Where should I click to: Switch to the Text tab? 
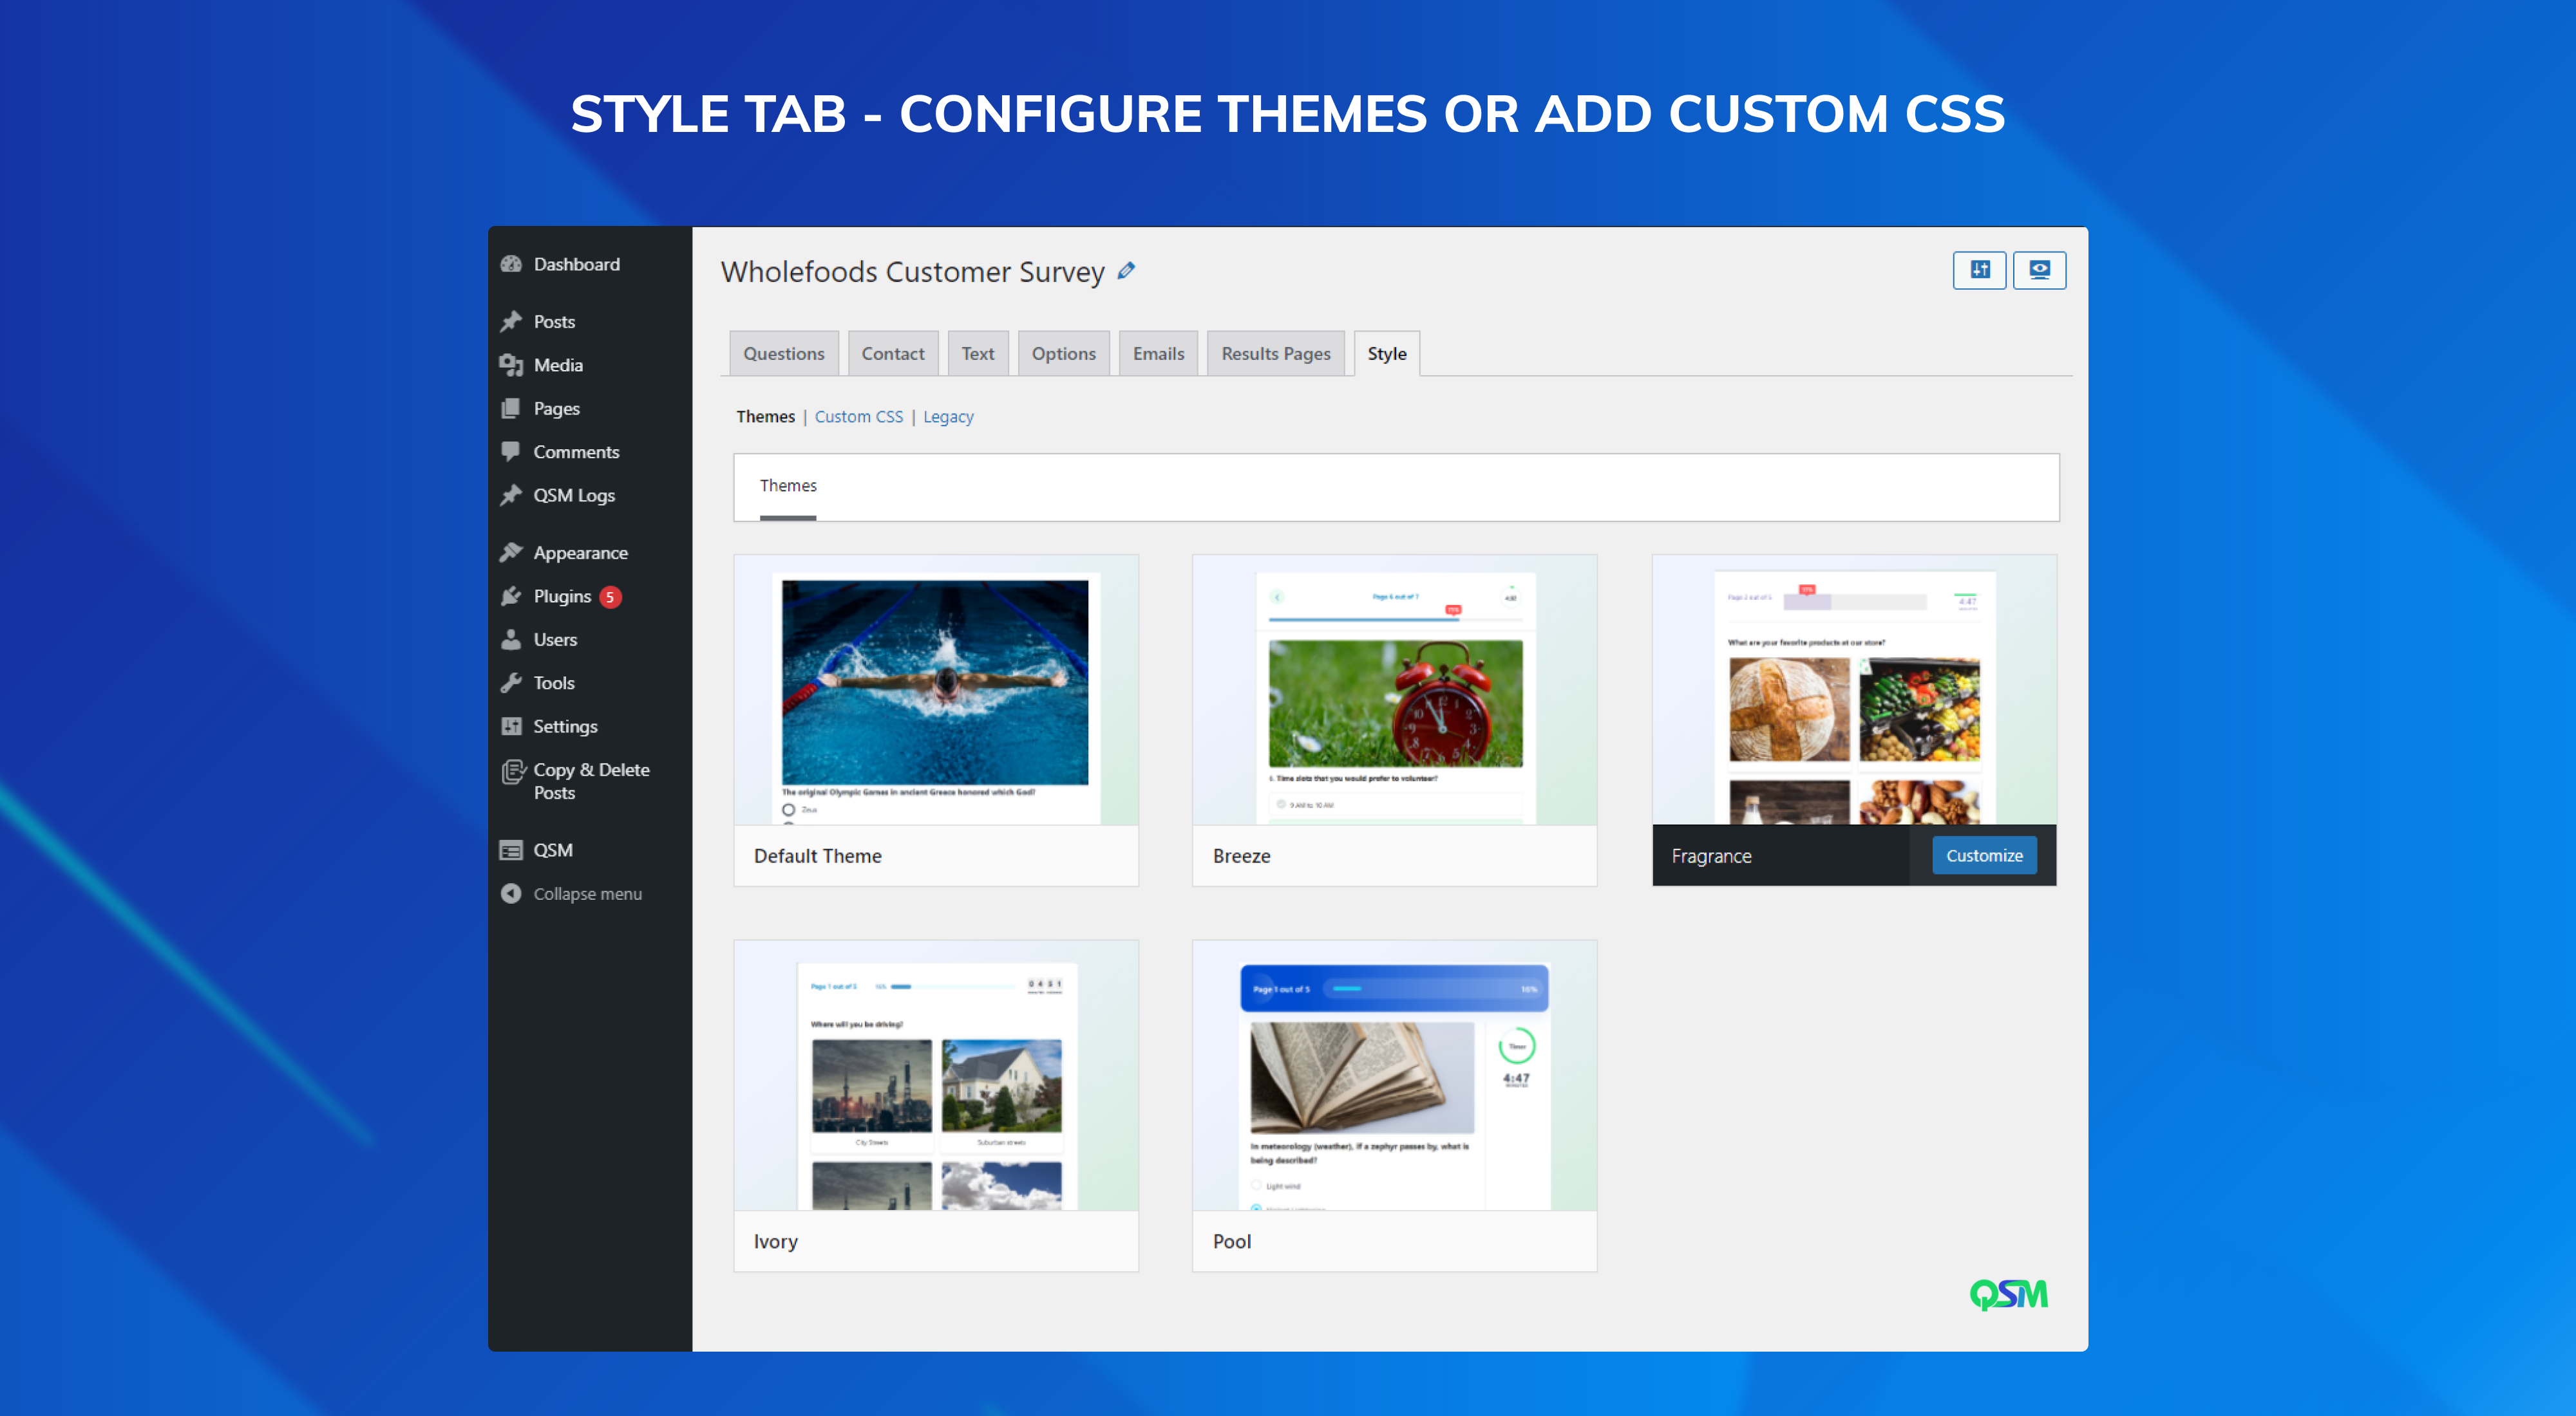coord(978,354)
